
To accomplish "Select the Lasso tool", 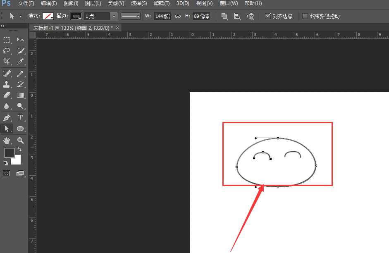I will 7,51.
